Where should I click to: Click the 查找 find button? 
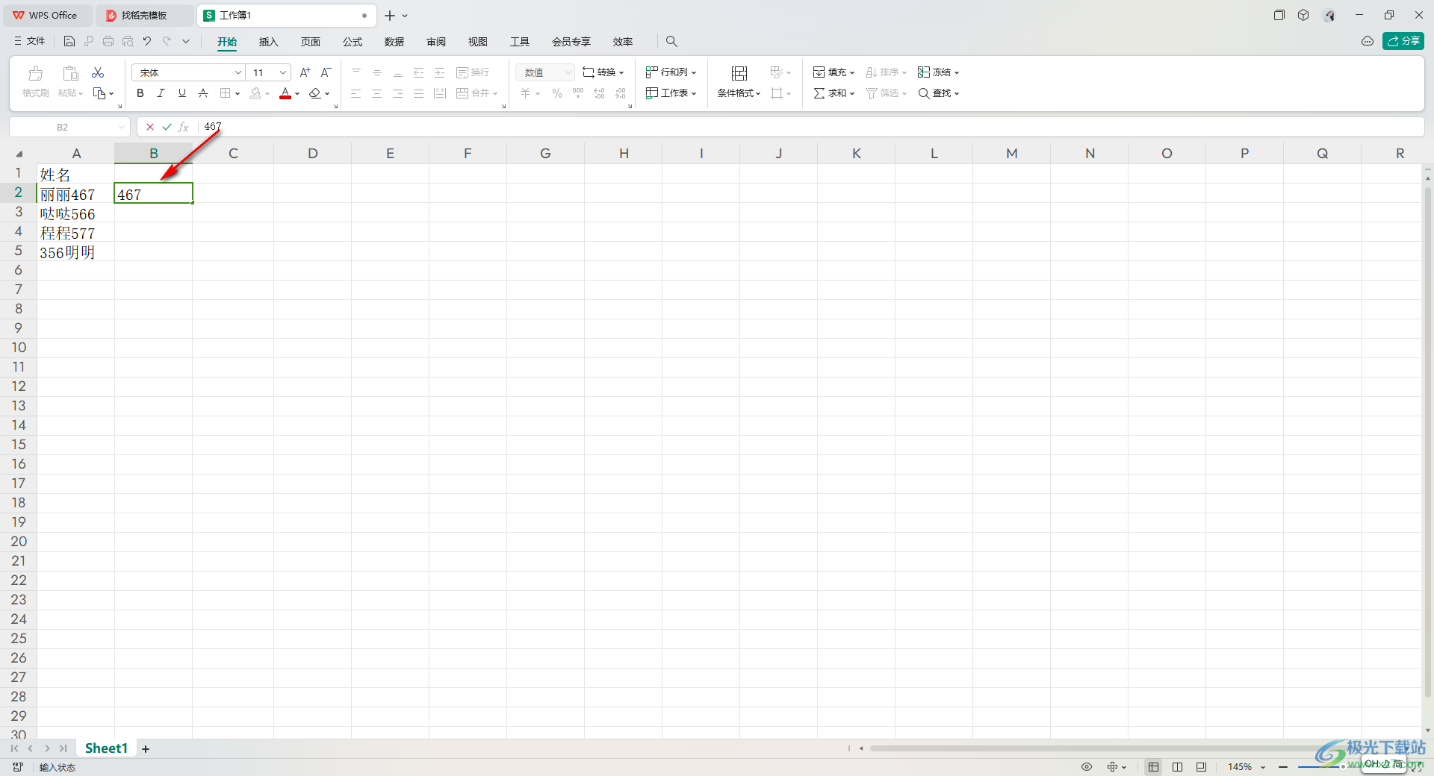(938, 93)
